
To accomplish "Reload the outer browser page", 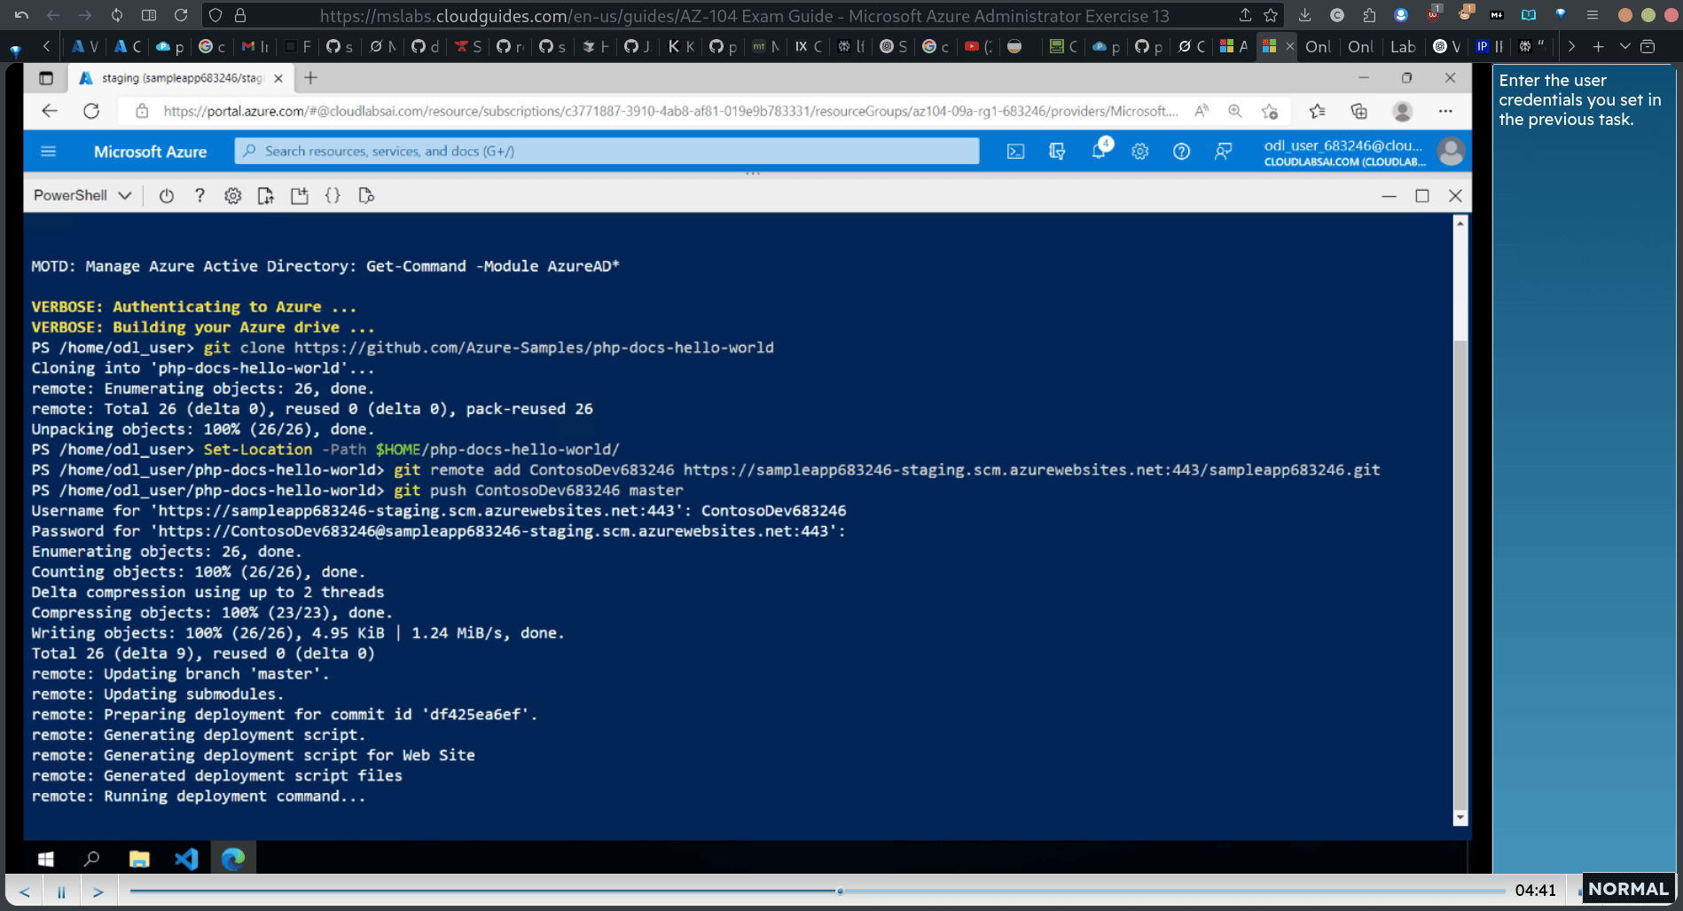I will pos(181,15).
